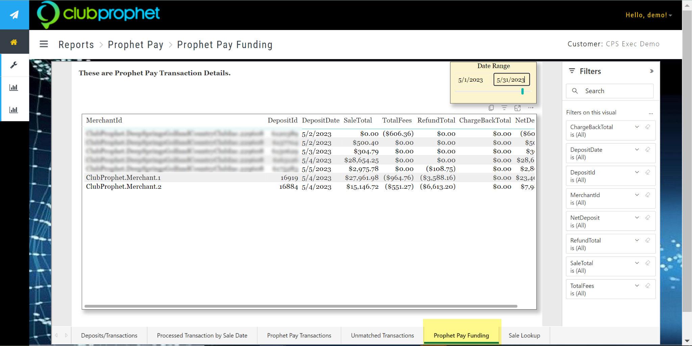This screenshot has width=692, height=346.
Task: Sort by RefundTotal column header
Action: (x=436, y=120)
